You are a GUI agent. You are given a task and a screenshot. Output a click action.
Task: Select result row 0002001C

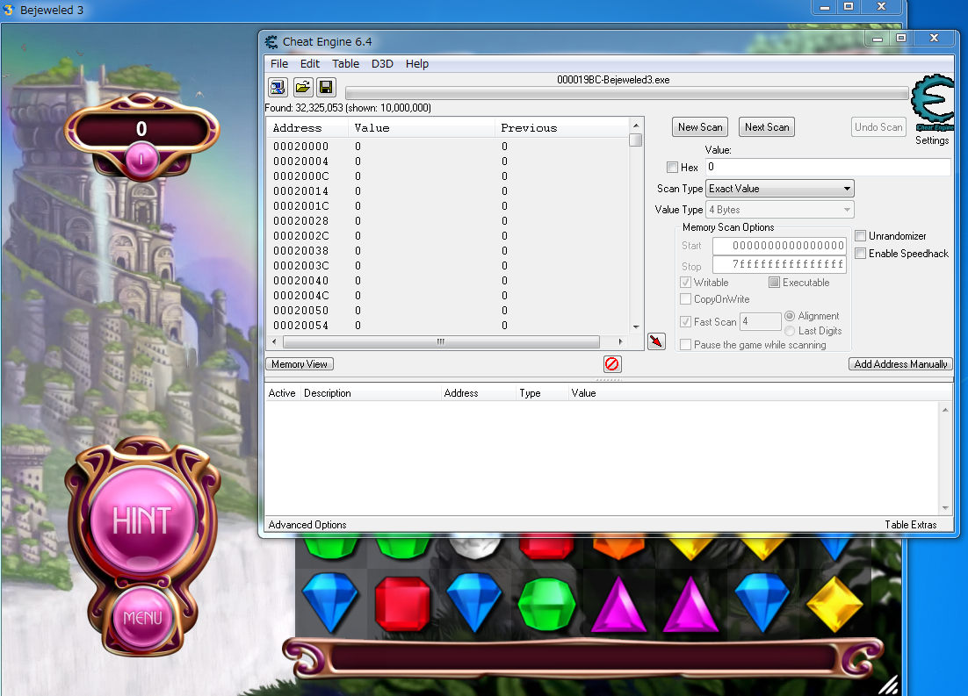pyautogui.click(x=448, y=206)
